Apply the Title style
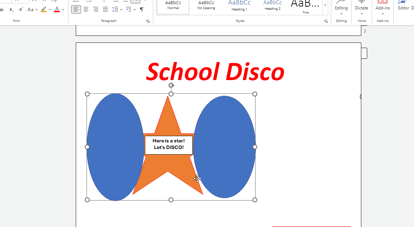Screen dimensions: 414x227 (x=305, y=6)
